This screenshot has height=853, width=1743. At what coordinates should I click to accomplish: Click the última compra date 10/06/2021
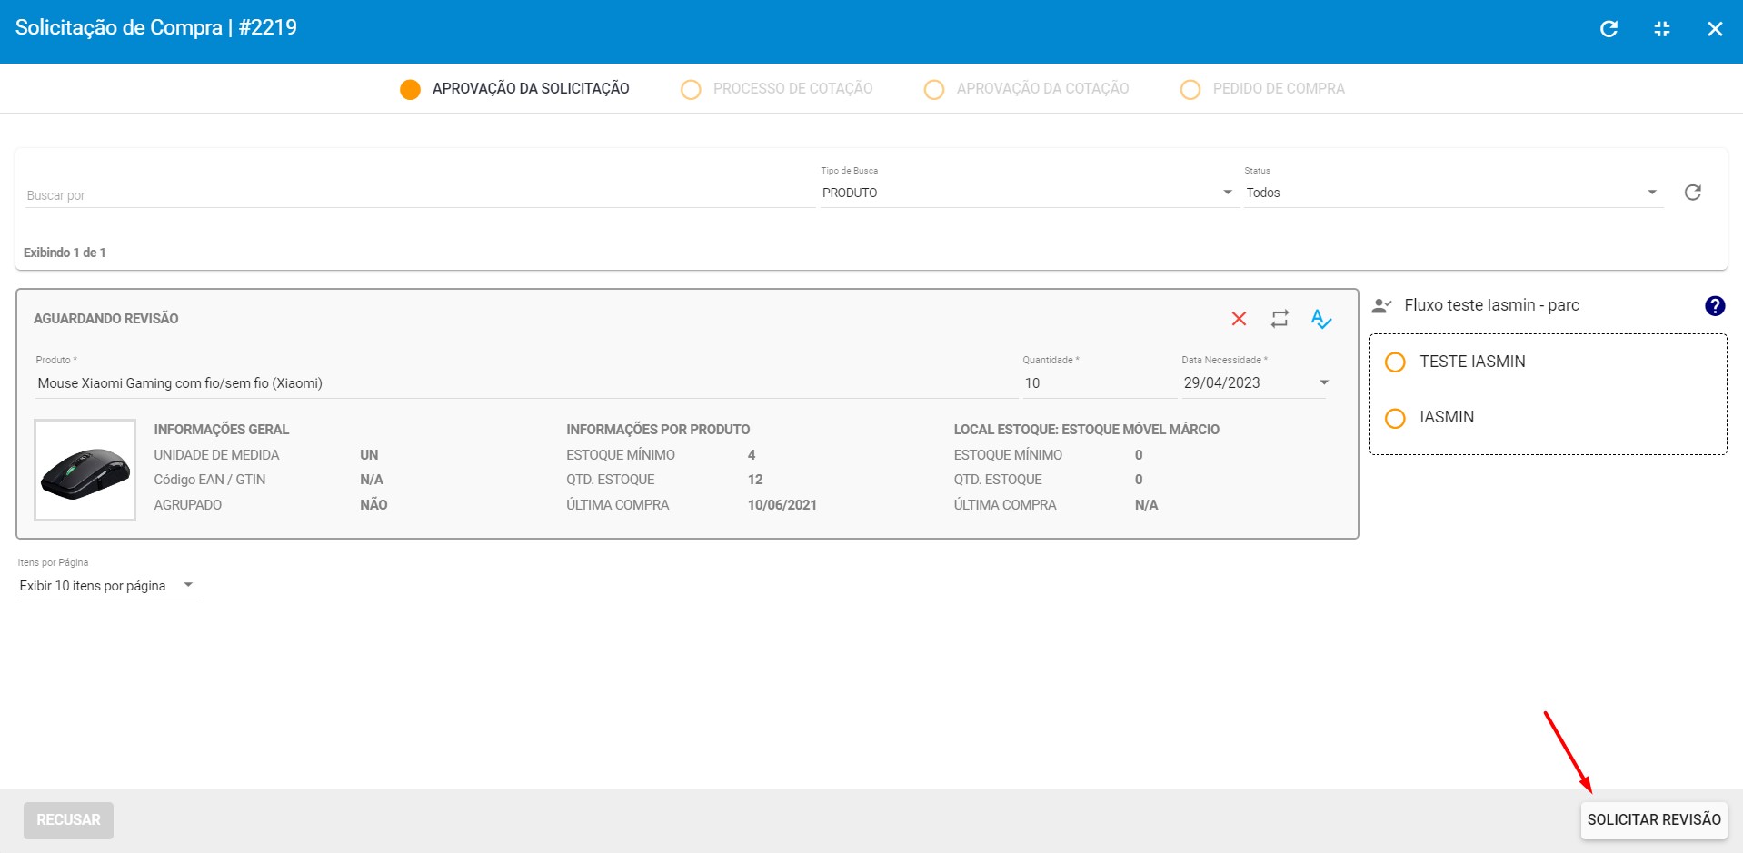coord(782,505)
